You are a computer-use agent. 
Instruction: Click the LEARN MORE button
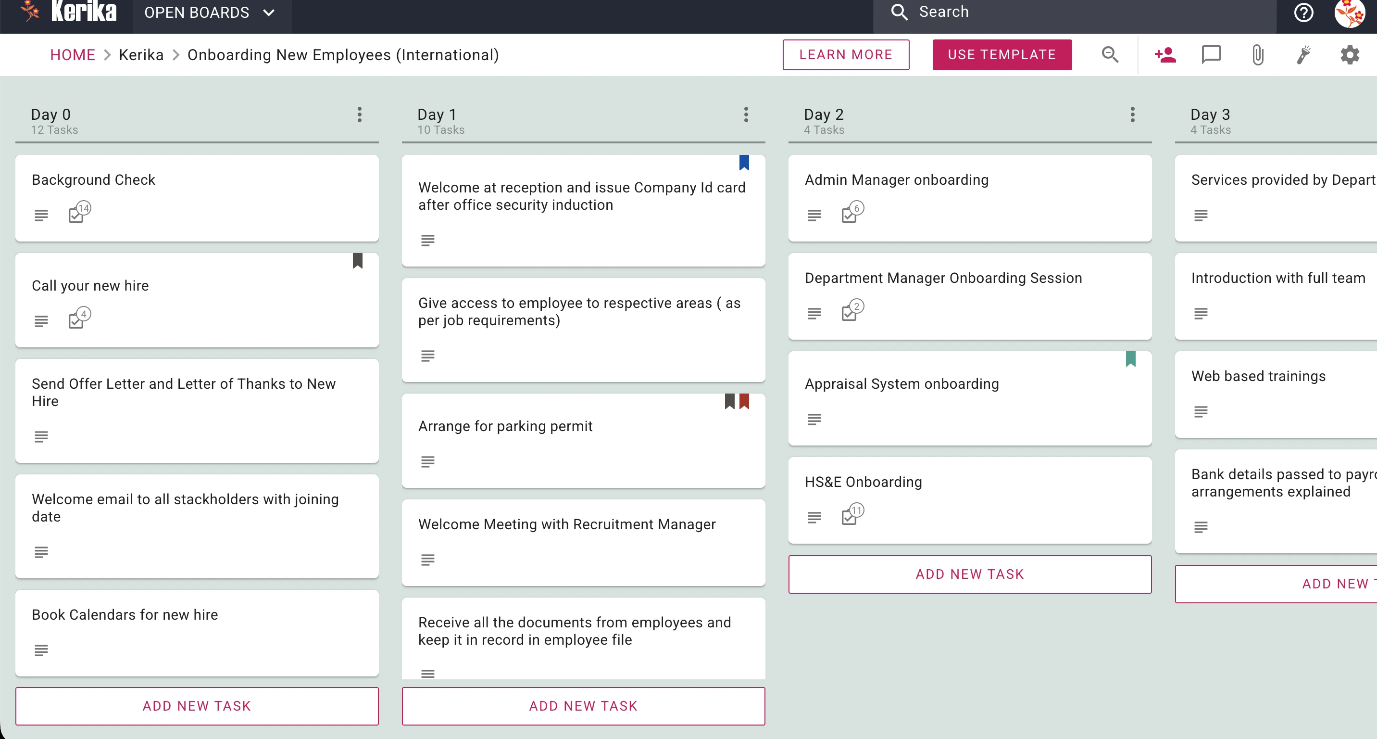[x=846, y=54]
